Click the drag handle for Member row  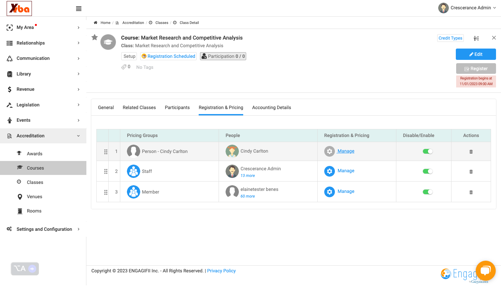(x=106, y=192)
